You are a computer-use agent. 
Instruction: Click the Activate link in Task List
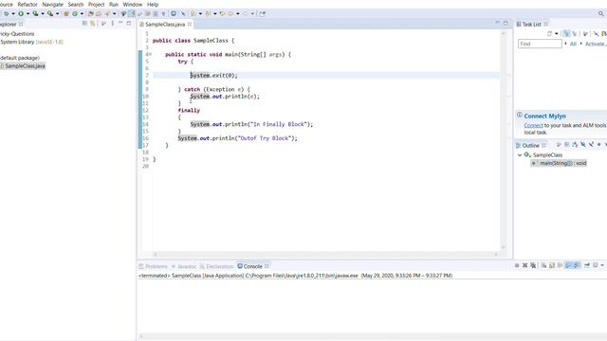tap(596, 44)
